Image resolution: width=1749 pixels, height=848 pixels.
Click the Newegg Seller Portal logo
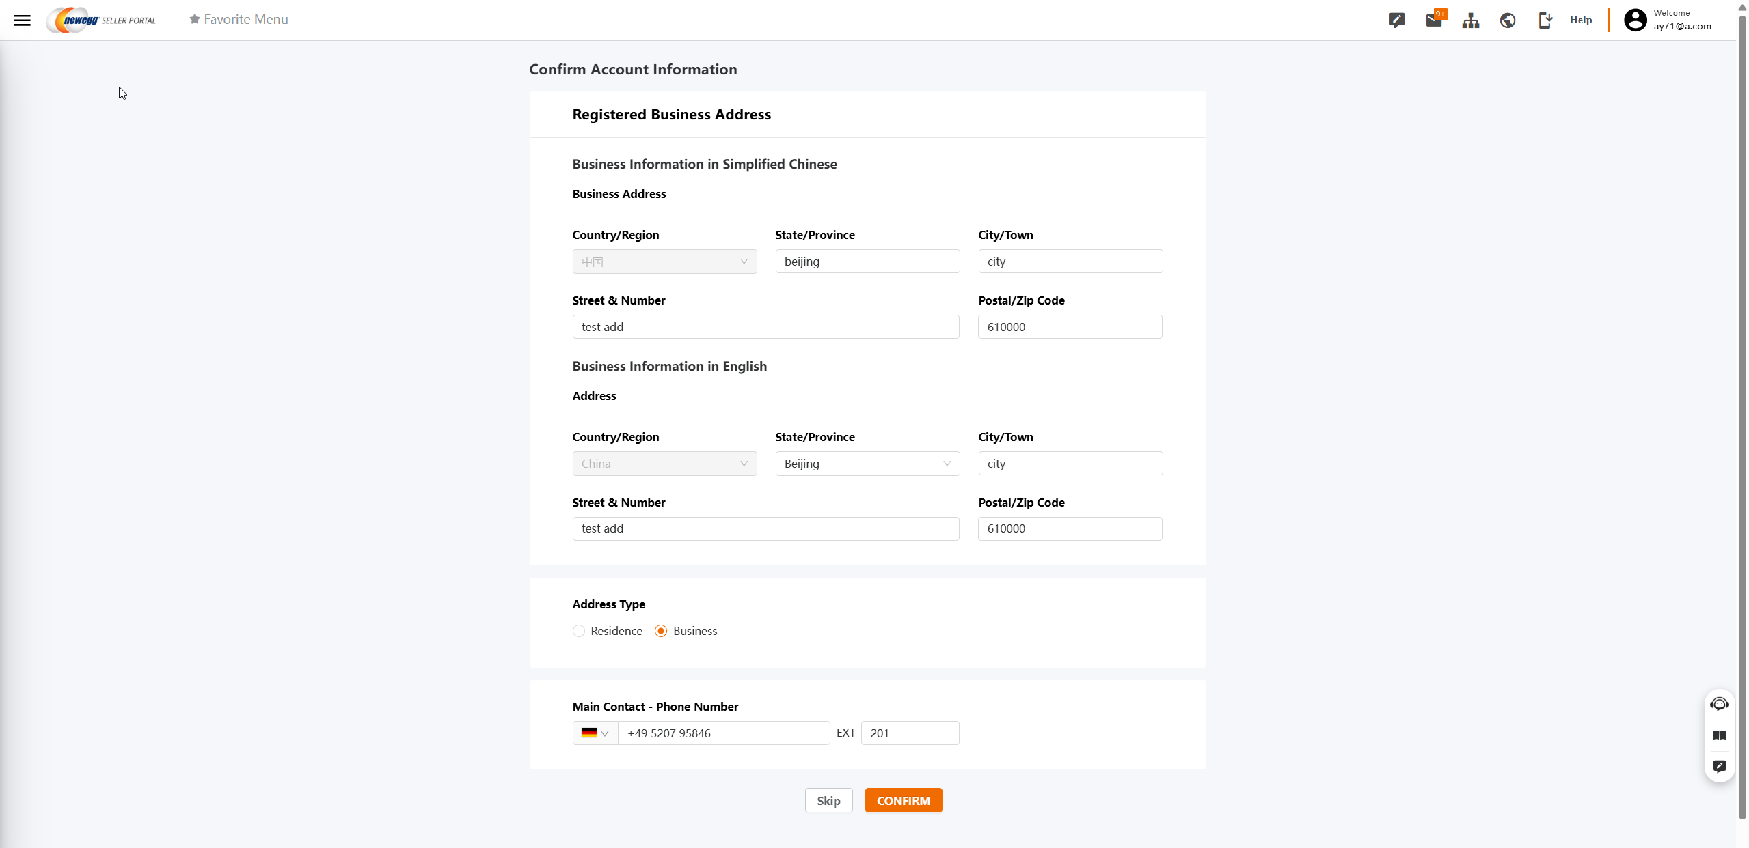click(x=101, y=20)
